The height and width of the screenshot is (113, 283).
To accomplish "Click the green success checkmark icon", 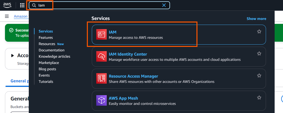I will pyautogui.click(x=11, y=30).
